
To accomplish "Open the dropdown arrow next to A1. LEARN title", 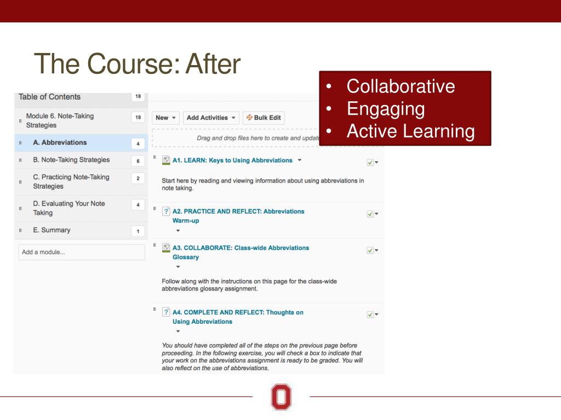I will coord(300,160).
